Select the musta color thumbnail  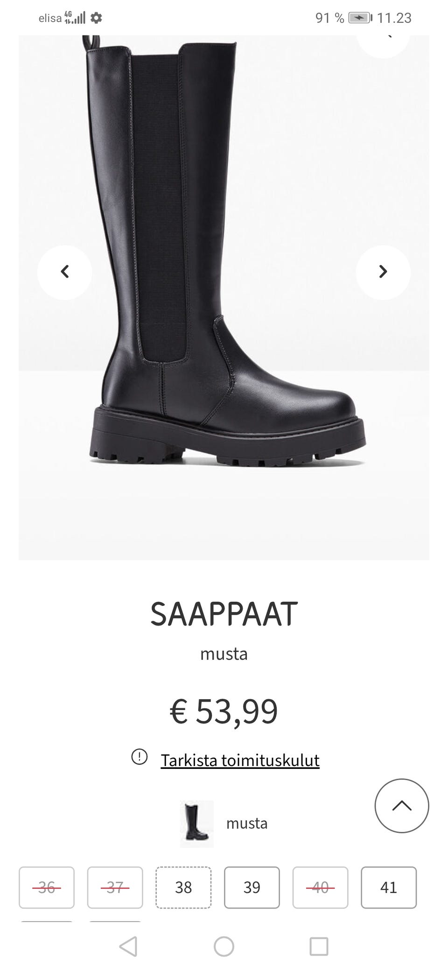click(196, 824)
